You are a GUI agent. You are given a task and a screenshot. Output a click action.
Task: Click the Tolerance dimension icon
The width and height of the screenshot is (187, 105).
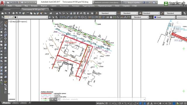108,17
